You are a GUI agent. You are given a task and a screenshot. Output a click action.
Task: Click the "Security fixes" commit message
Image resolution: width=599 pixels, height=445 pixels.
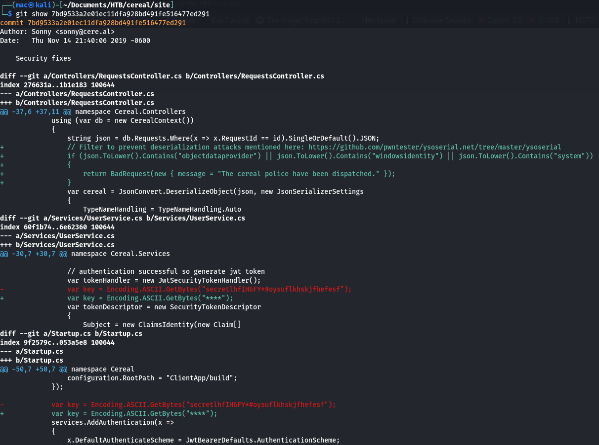[x=43, y=58]
